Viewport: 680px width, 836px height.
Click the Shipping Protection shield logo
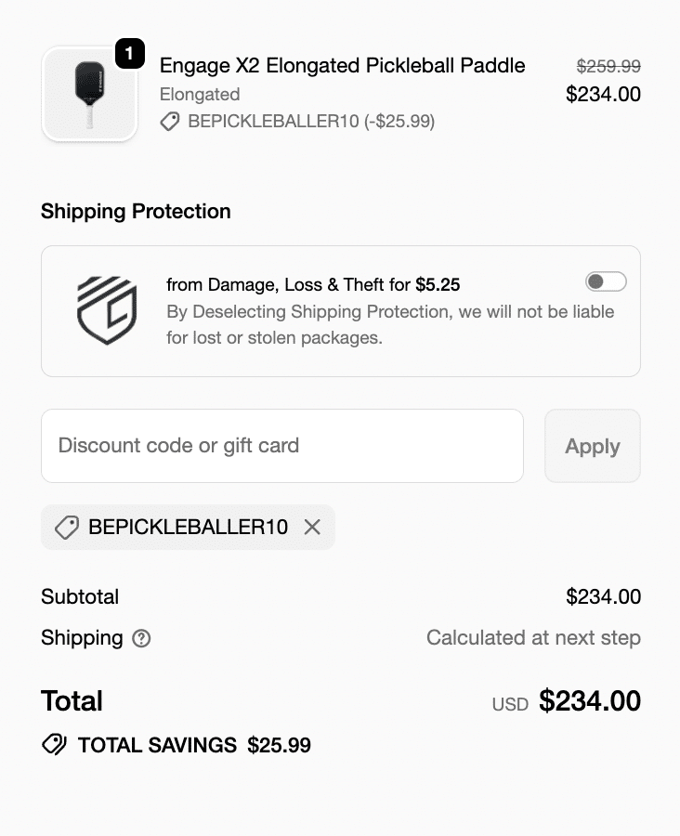click(x=107, y=310)
